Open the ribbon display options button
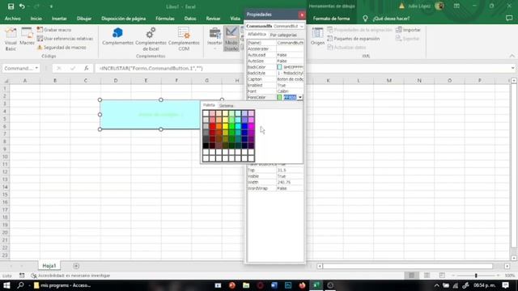This screenshot has width=518, height=291. pyautogui.click(x=456, y=6)
